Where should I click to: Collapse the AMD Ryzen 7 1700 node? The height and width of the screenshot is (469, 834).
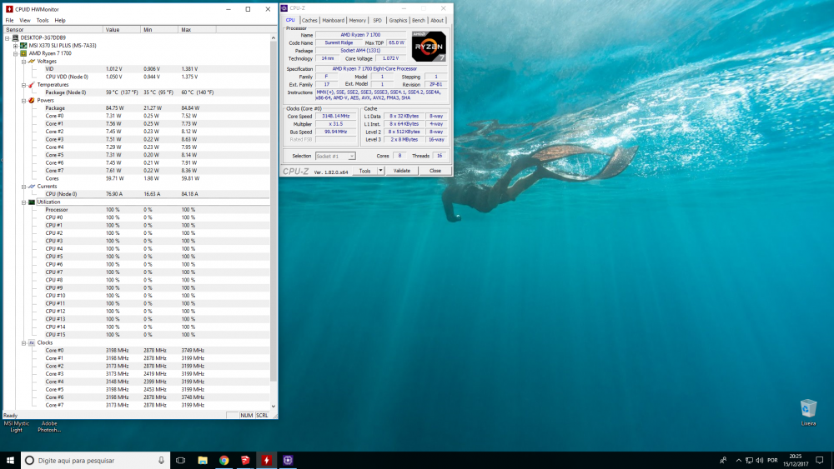pos(15,52)
